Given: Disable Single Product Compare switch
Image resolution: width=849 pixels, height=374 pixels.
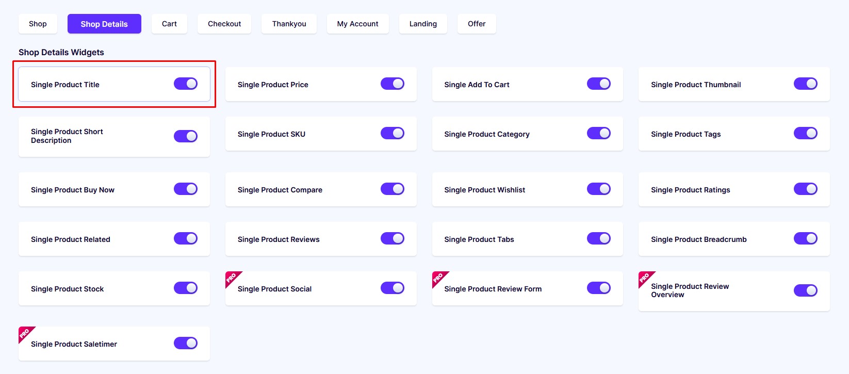Looking at the screenshot, I should [393, 189].
